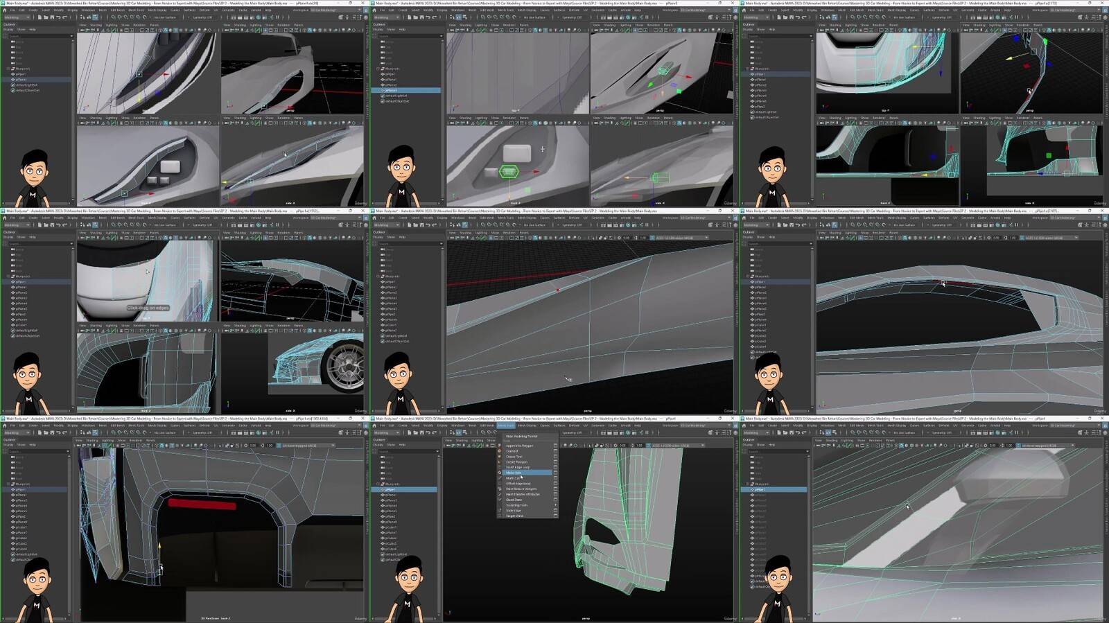Select Make Hole in the Mesh Tools menu

point(527,473)
